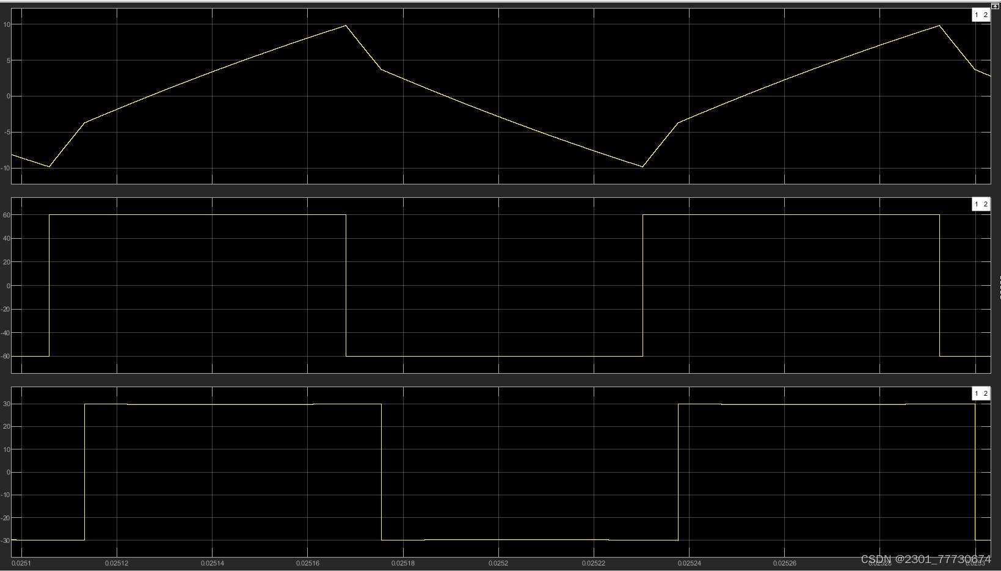
Task: Click the -60 y-axis label in middle plot
Action: point(6,357)
